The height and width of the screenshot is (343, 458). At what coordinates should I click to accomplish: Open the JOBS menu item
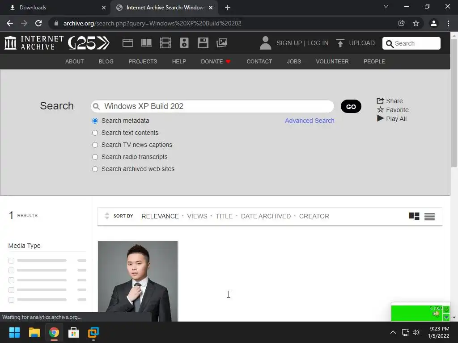(294, 62)
